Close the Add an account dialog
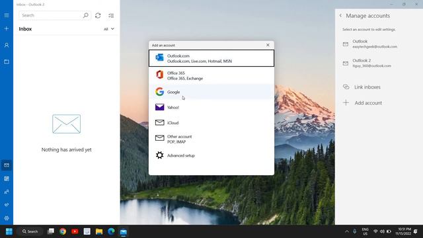Viewport: 423px width, 238px height. (268, 45)
